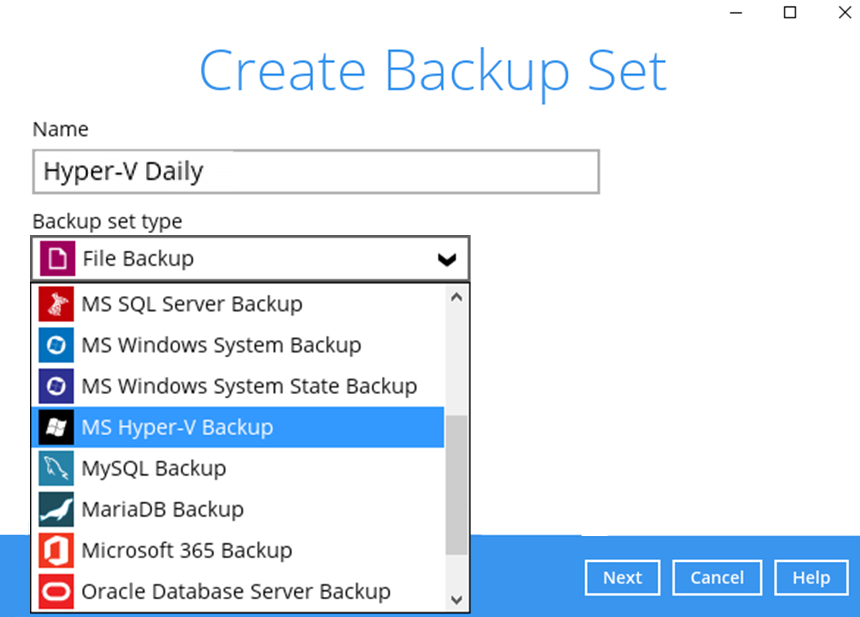This screenshot has height=617, width=860.
Task: Click the down arrow on the list scrollbar
Action: pyautogui.click(x=457, y=599)
